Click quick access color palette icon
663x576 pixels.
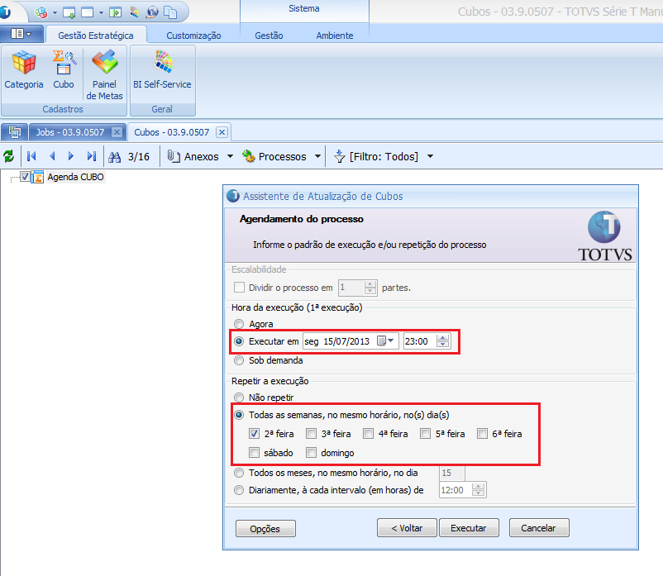click(x=135, y=12)
